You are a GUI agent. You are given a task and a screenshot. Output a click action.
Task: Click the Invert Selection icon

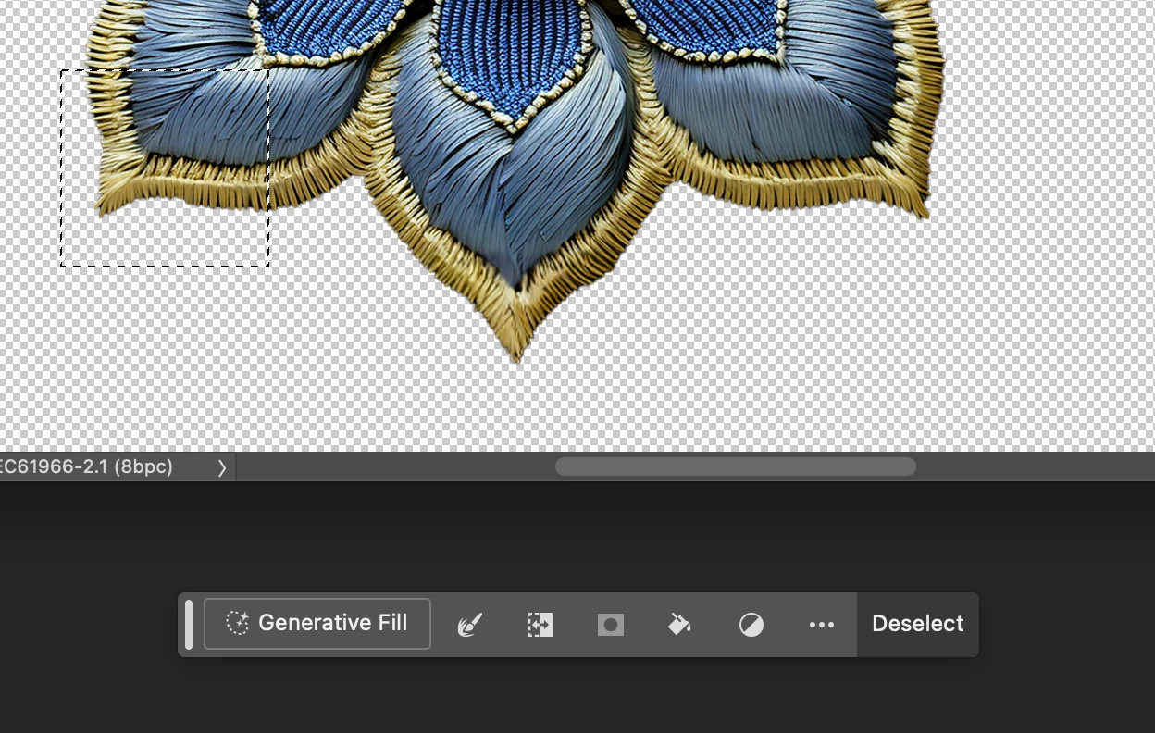pos(540,625)
